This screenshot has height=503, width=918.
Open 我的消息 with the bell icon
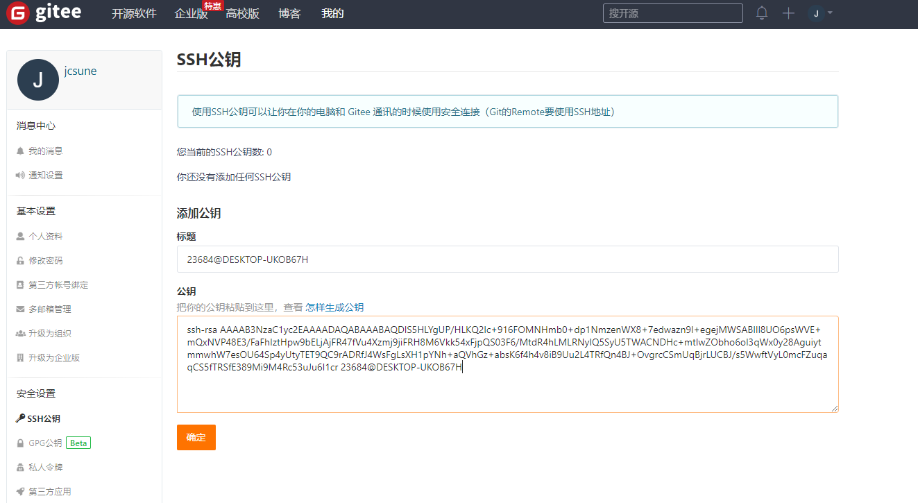pyautogui.click(x=45, y=151)
